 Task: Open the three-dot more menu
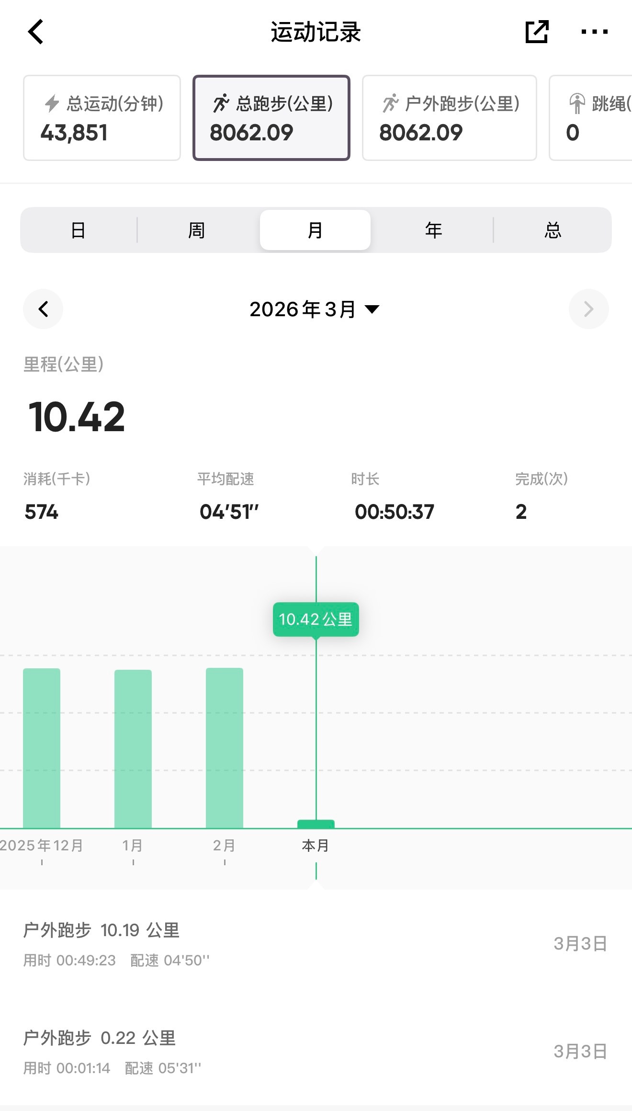(594, 32)
